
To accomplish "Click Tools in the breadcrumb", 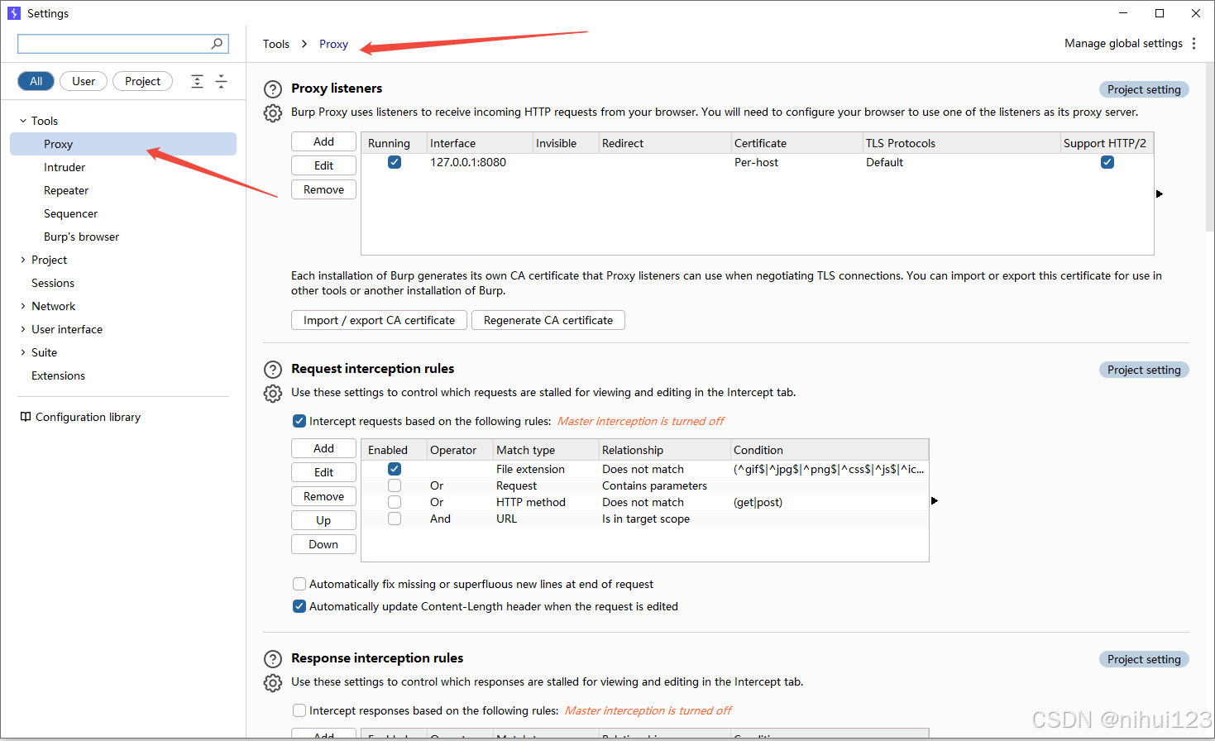I will click(276, 44).
